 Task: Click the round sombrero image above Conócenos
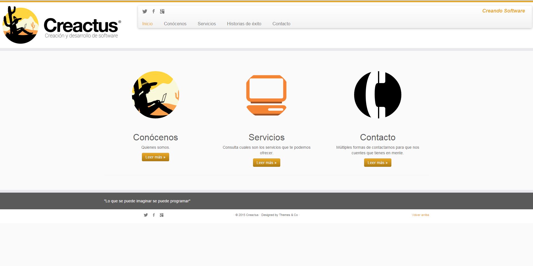pyautogui.click(x=156, y=95)
